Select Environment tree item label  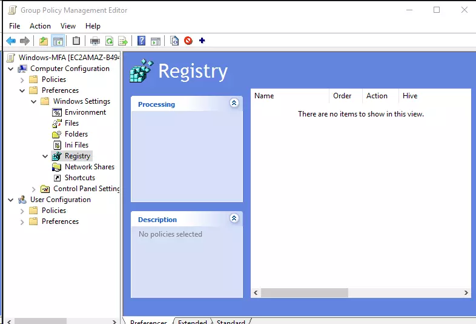(x=85, y=112)
